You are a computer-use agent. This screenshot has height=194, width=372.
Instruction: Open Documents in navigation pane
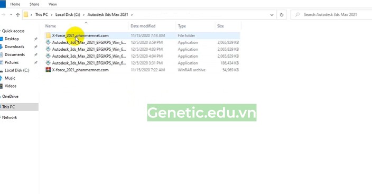[15, 54]
